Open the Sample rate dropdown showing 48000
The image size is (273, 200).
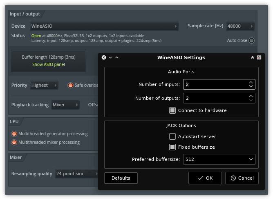240,26
